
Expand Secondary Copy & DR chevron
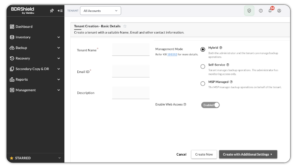point(59,69)
